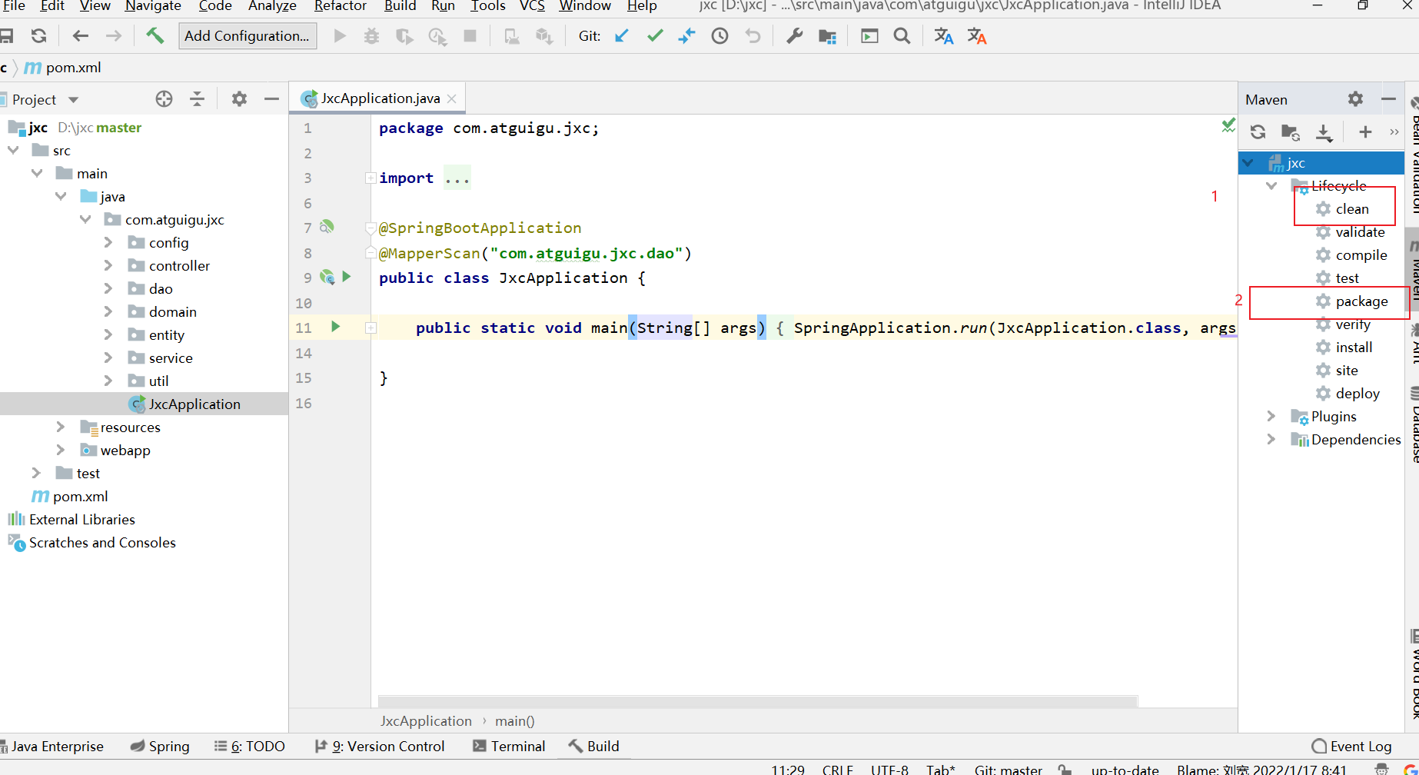The height and width of the screenshot is (775, 1419).
Task: Close the JxcApplication.java editor tab
Action: pyautogui.click(x=452, y=98)
